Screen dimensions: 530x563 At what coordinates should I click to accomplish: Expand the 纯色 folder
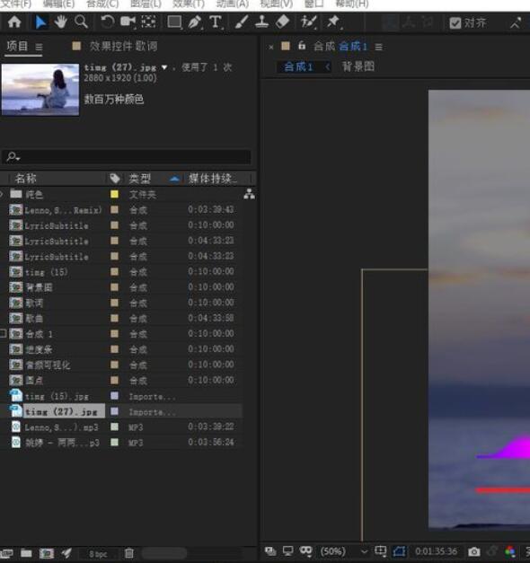point(2,194)
